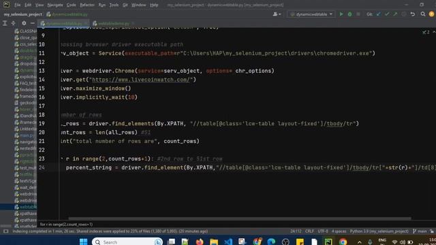Open the Edit menu
The width and height of the screenshot is (436, 245).
point(28,5)
